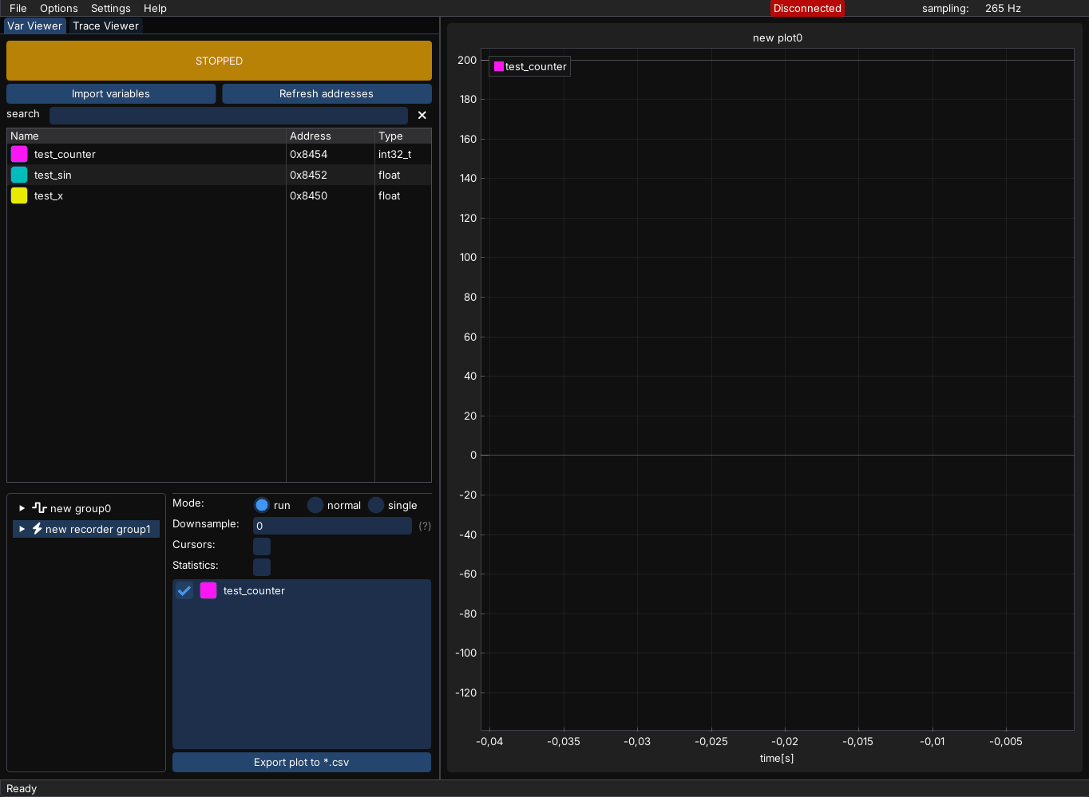Viewport: 1089px width, 797px height.
Task: Click the lightning icon of recorder group1
Action: pyautogui.click(x=37, y=529)
